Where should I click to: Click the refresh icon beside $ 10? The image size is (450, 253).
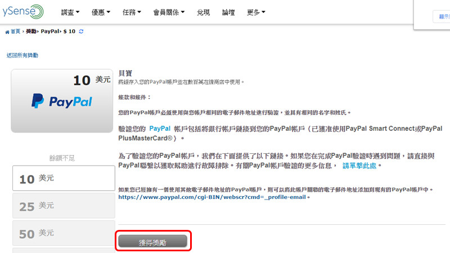click(x=81, y=32)
